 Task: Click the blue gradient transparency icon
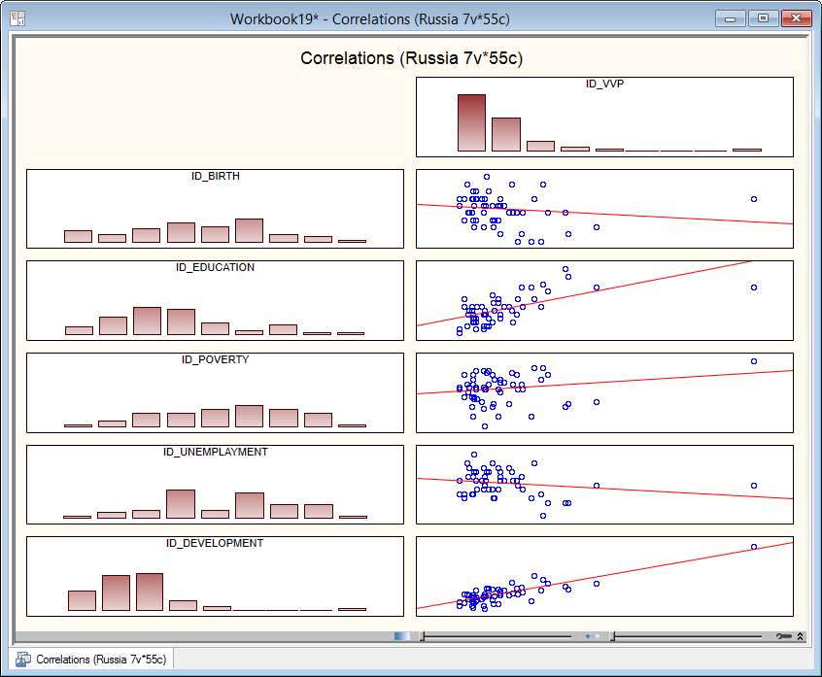pyautogui.click(x=402, y=636)
